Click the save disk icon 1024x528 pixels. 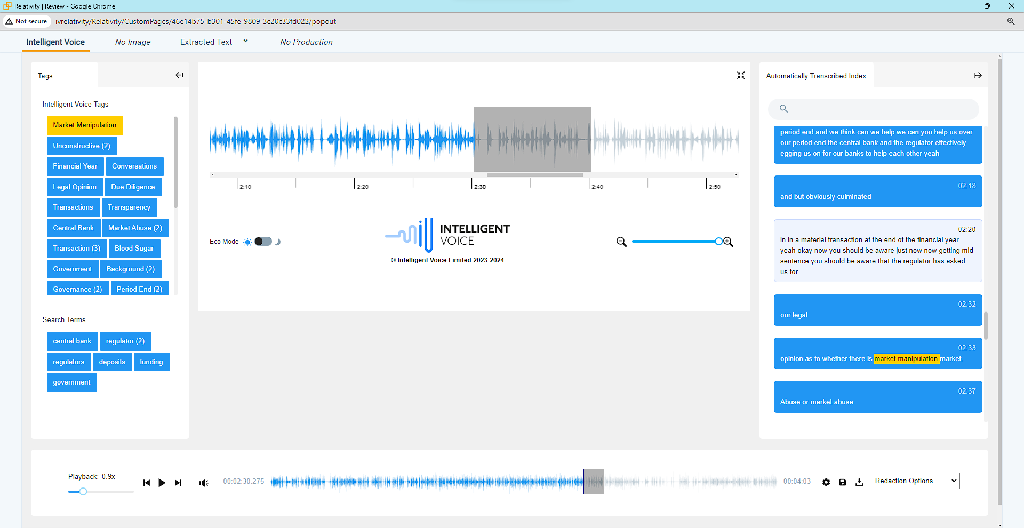(843, 482)
